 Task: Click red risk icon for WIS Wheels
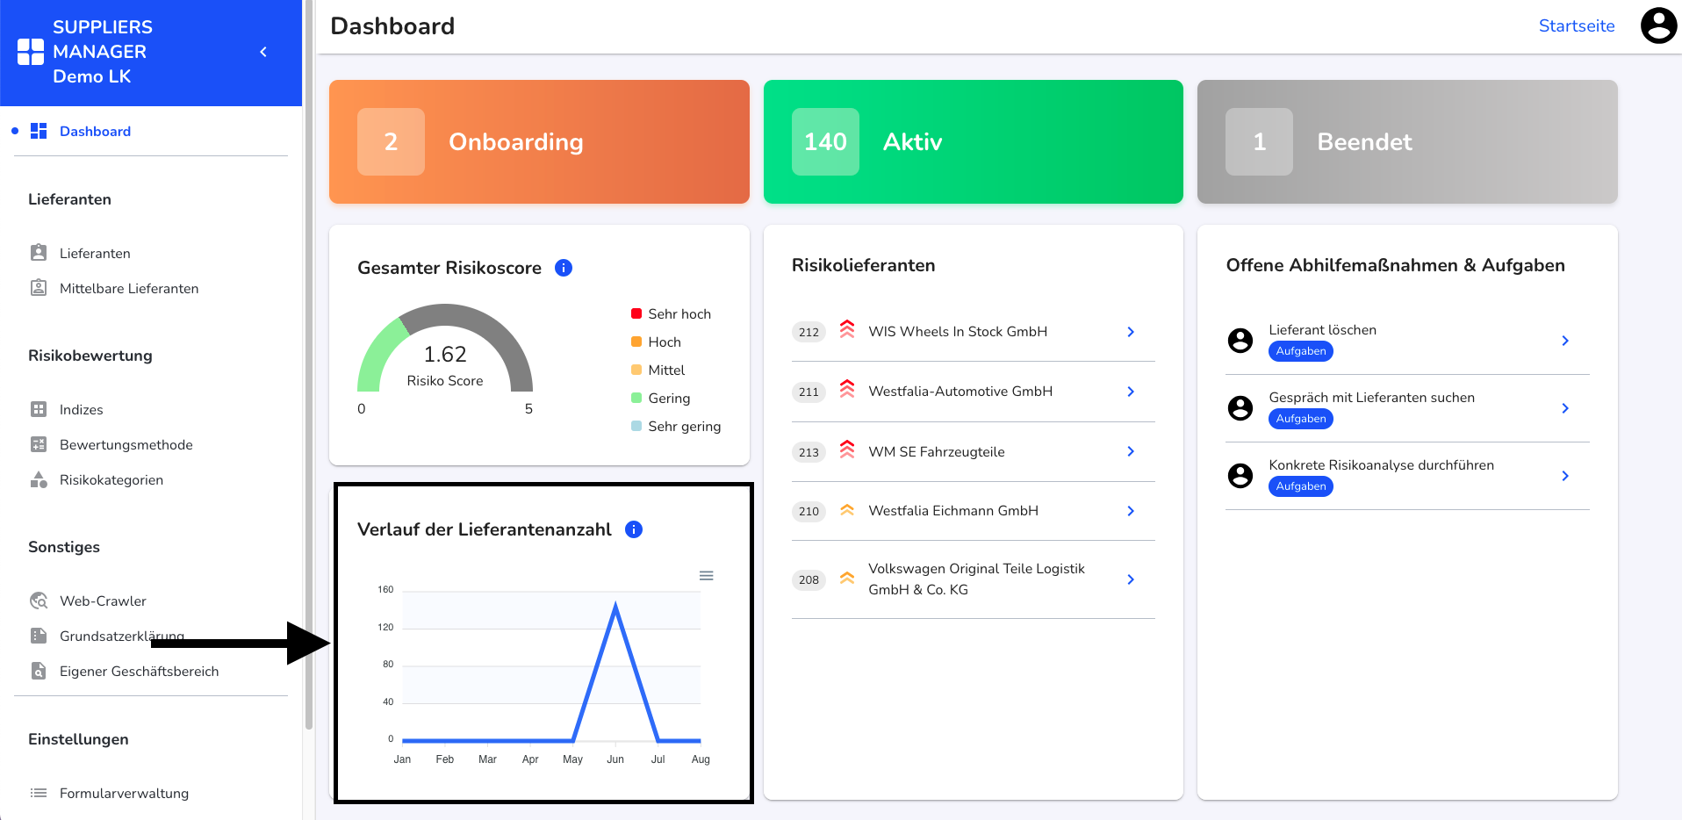(x=847, y=329)
